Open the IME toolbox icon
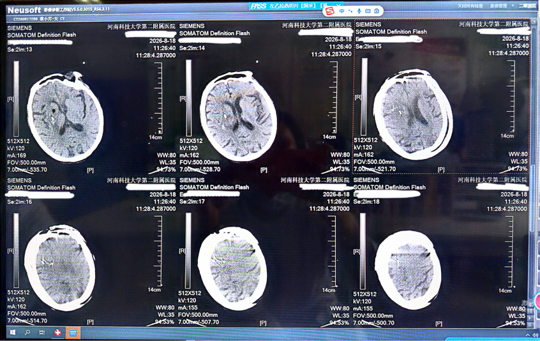The image size is (540, 341). coord(377,11)
